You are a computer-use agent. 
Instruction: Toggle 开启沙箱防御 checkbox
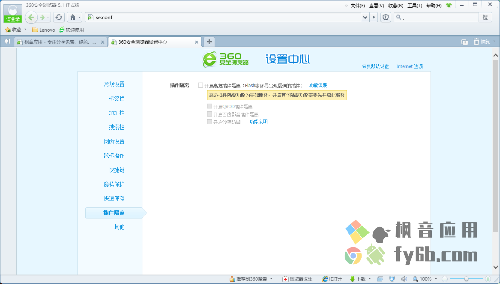coord(210,122)
